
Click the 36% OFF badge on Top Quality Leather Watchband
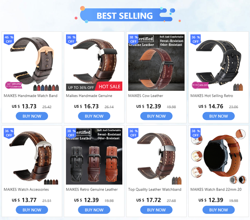[x=133, y=133]
